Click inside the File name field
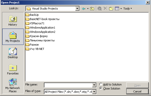Screen dimensions: 151x96 (x=68, y=85)
